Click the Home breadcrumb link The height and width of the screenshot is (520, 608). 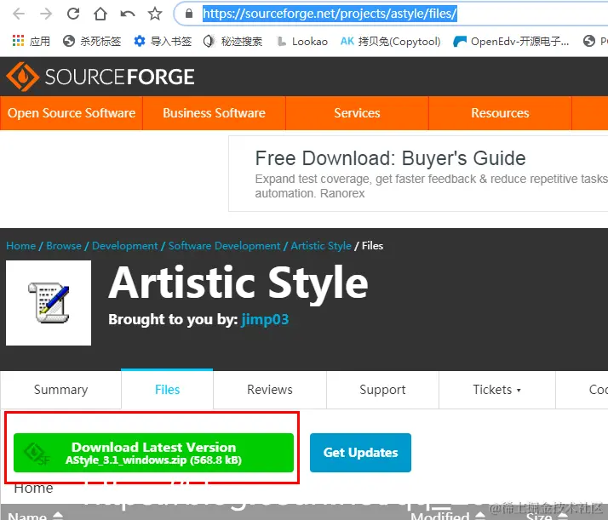point(21,246)
